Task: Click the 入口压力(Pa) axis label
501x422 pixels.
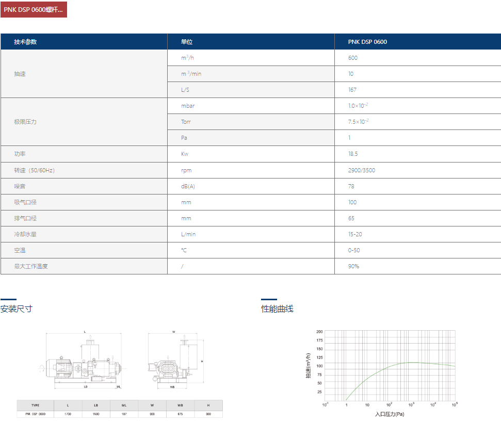Action: (x=390, y=414)
